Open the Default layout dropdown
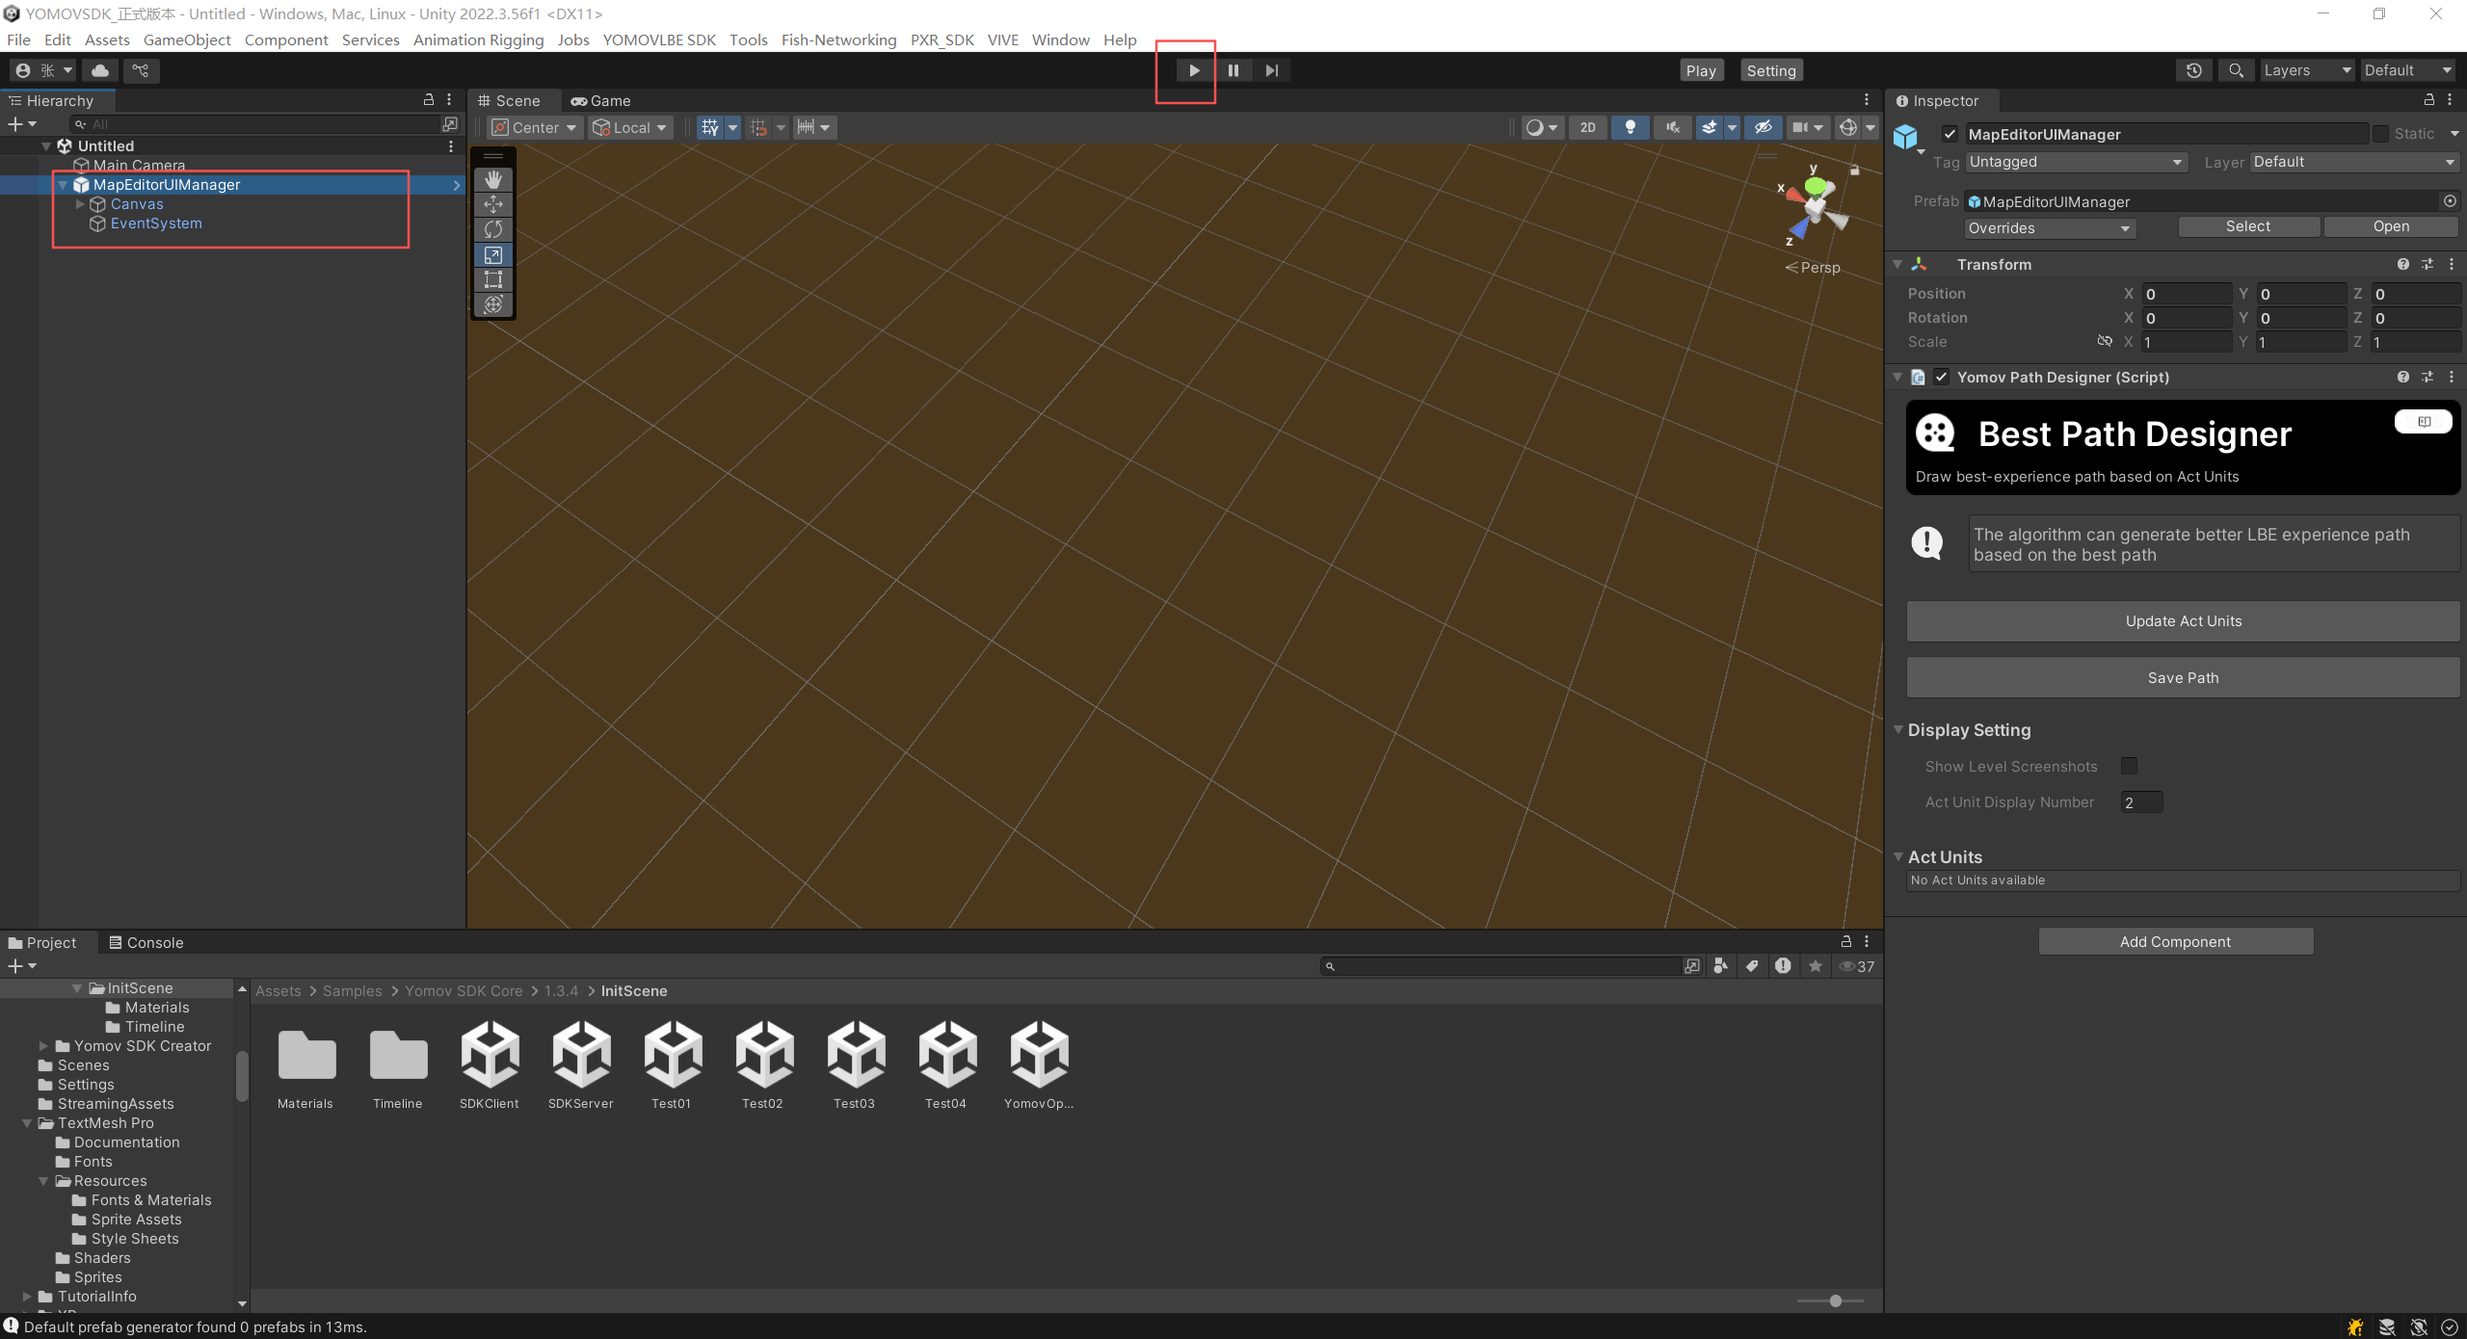Screen dimensions: 2467x1339 [2407, 70]
